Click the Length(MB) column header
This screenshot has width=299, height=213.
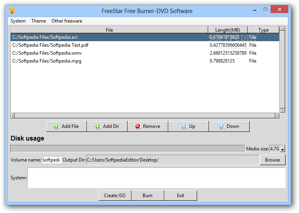click(228, 30)
